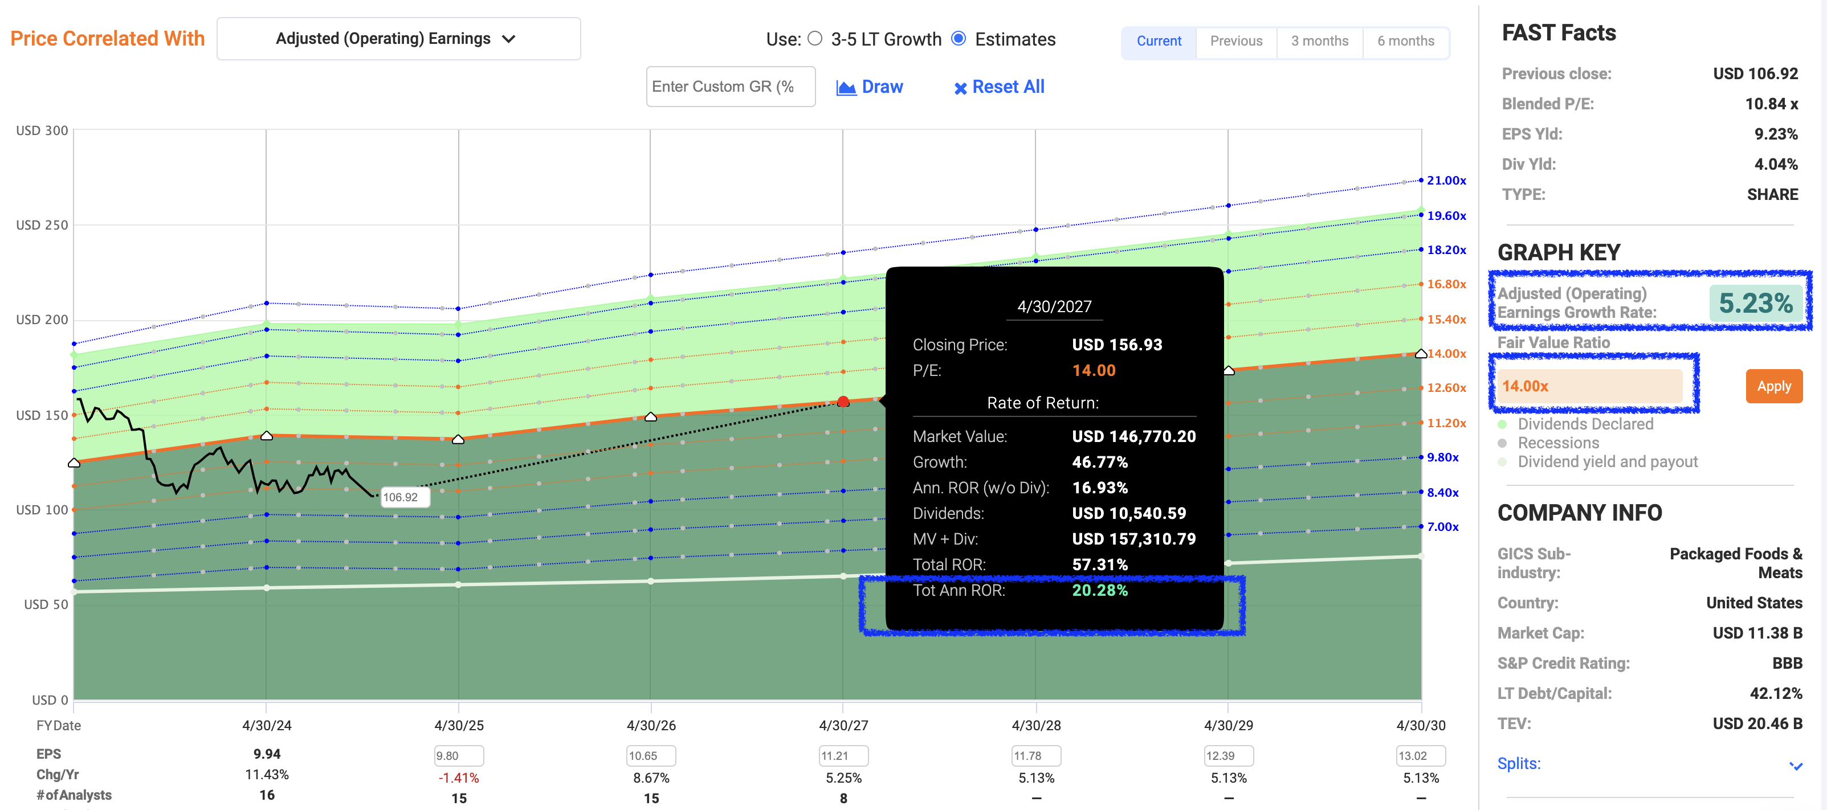This screenshot has width=1827, height=810.
Task: Click the white triangle marker at 4/30/26
Action: click(650, 417)
